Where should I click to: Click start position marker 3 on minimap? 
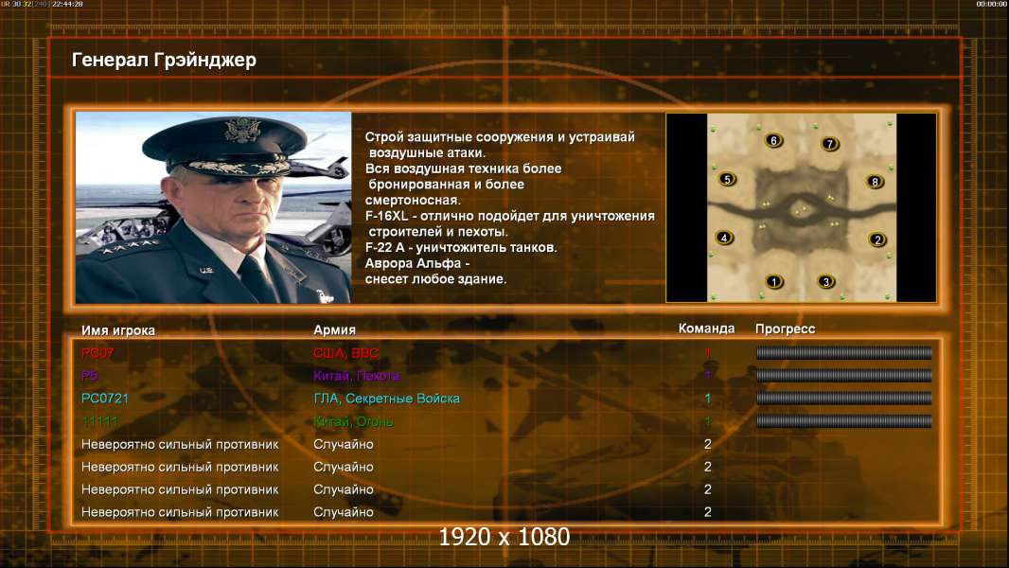pyautogui.click(x=825, y=281)
